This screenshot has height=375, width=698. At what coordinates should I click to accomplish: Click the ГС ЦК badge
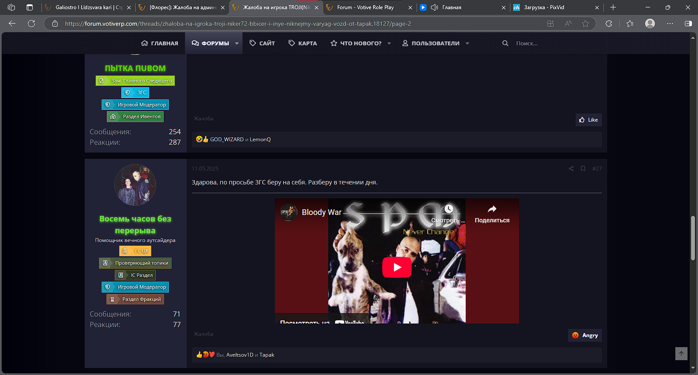(x=135, y=251)
